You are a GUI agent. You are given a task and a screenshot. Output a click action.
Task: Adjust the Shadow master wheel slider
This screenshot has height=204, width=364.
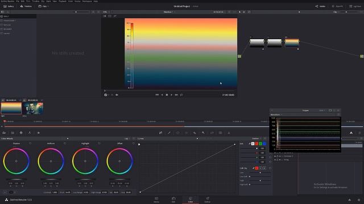tap(16, 179)
